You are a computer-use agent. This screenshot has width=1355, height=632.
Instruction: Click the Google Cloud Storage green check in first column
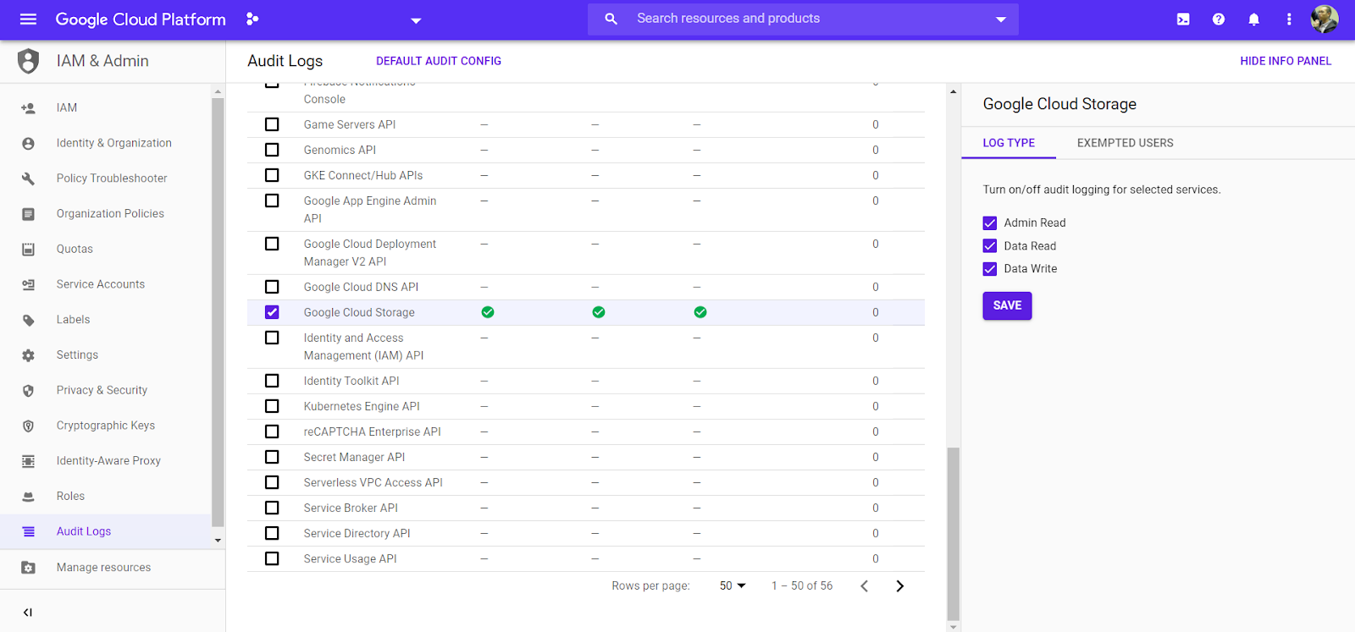488,312
